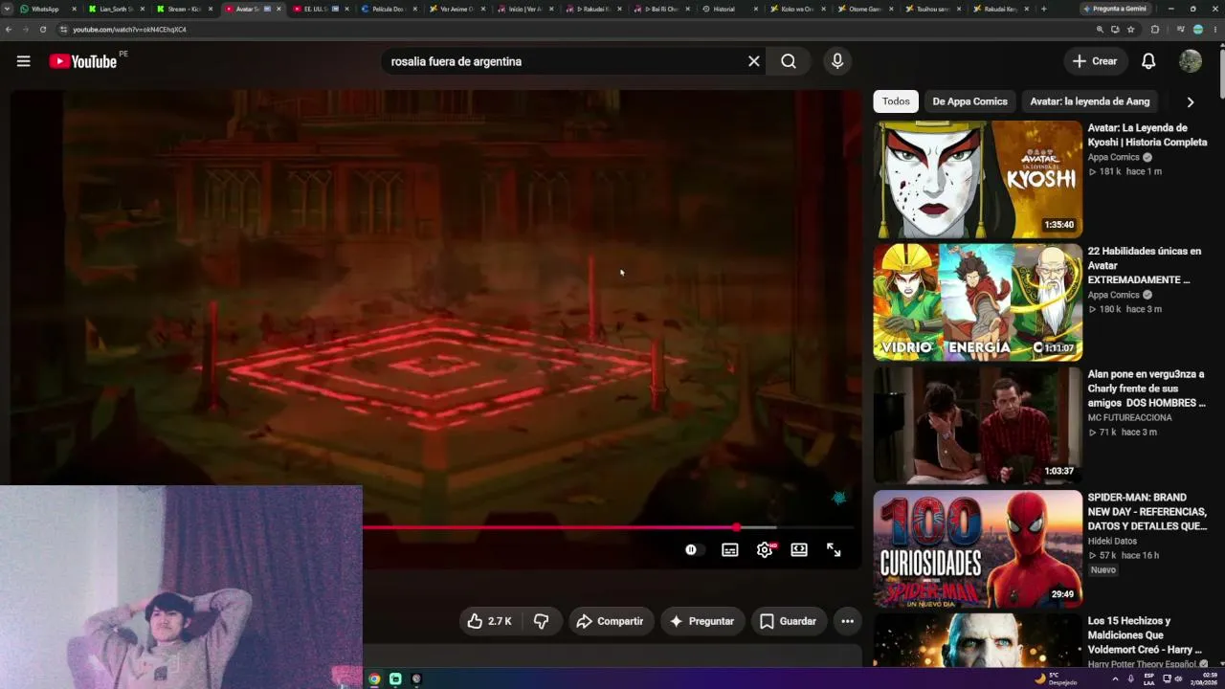Open the Crear menu
This screenshot has height=689, width=1225.
1095,61
